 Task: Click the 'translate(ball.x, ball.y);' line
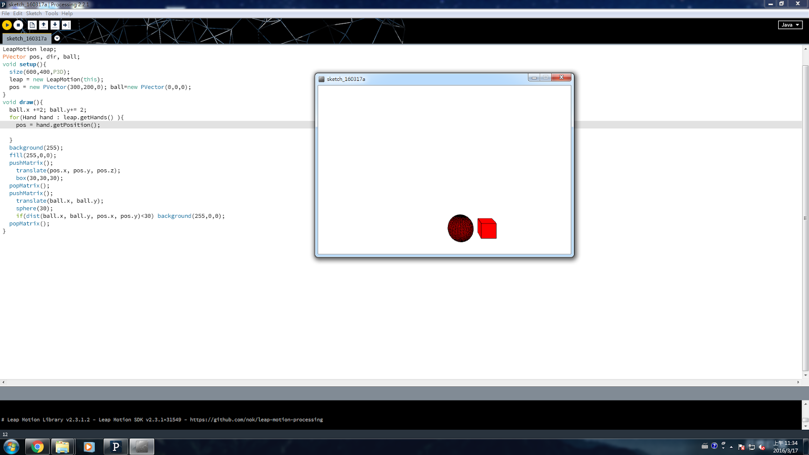tap(60, 201)
